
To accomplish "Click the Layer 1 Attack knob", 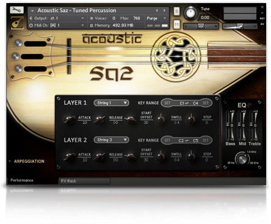I will (69, 120).
